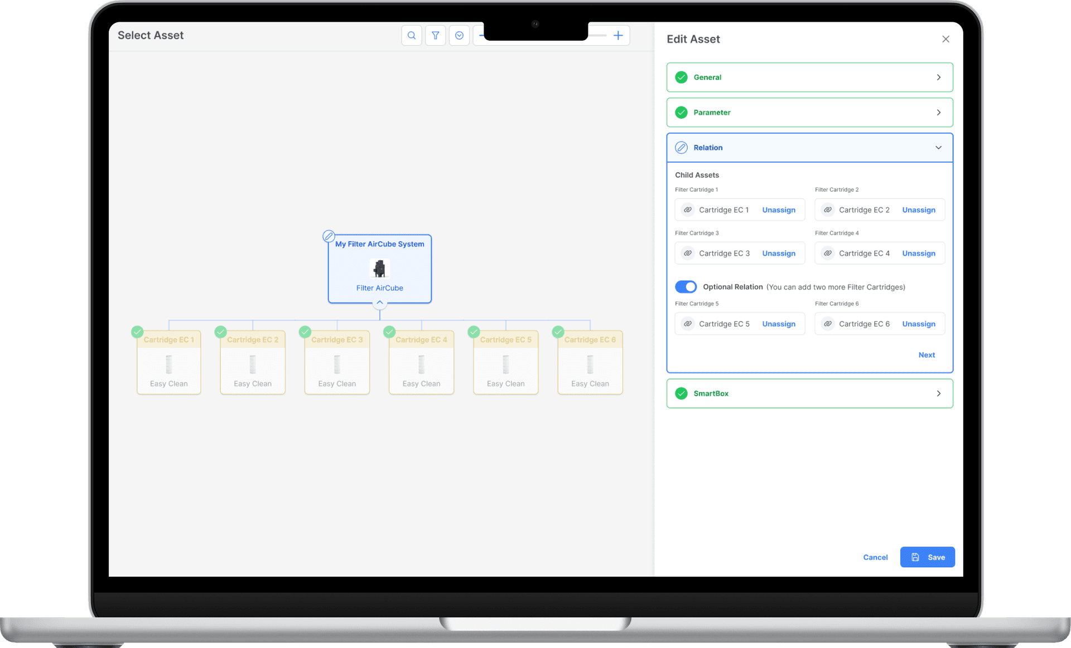
Task: Select the Cartridge EC 5 node in the diagram
Action: click(x=505, y=362)
